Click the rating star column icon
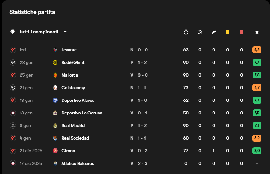This screenshot has width=270, height=174. pyautogui.click(x=257, y=32)
